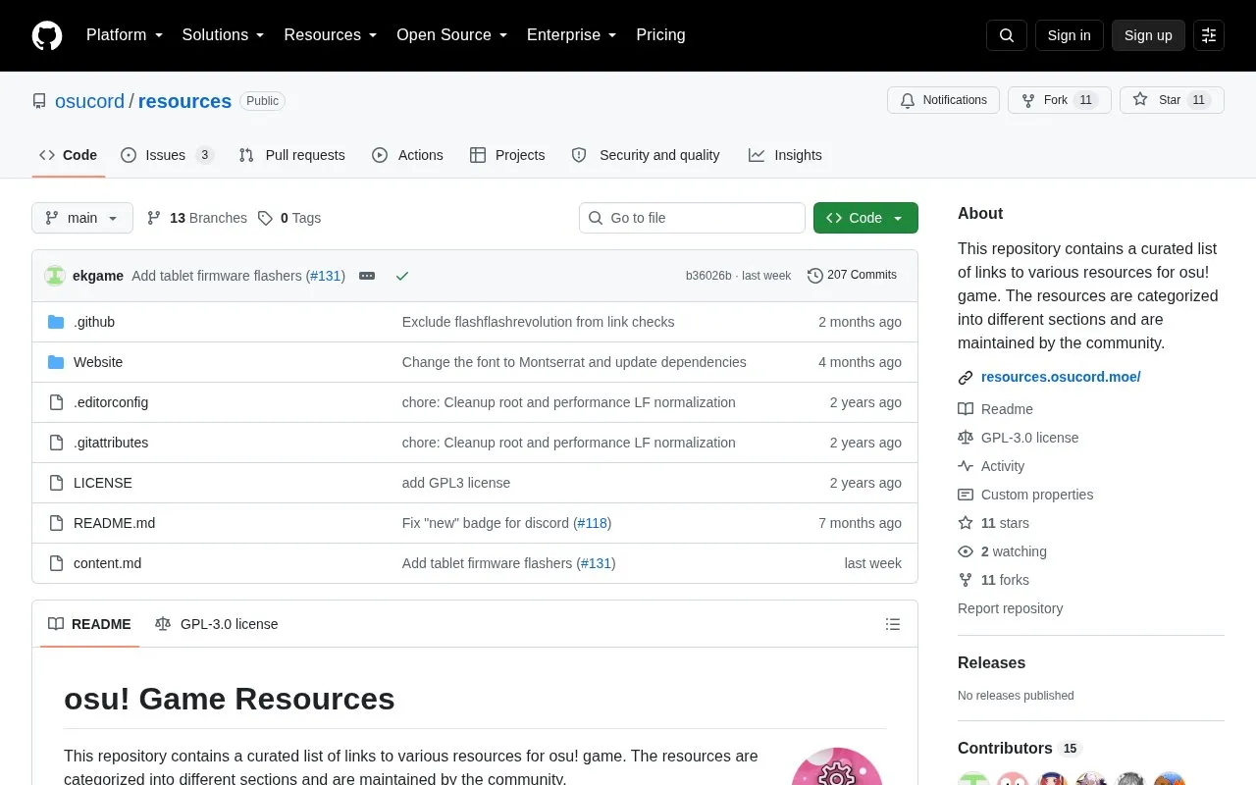The image size is (1256, 785).
Task: Click the clock icon beside 207 Commits
Action: (815, 276)
